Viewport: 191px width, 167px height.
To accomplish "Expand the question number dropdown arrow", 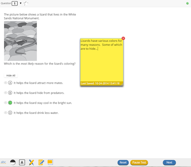I will click(21, 3).
